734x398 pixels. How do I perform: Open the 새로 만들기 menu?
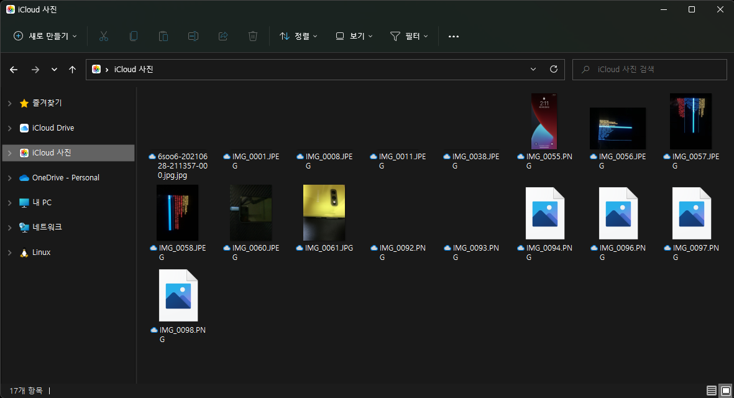point(45,36)
